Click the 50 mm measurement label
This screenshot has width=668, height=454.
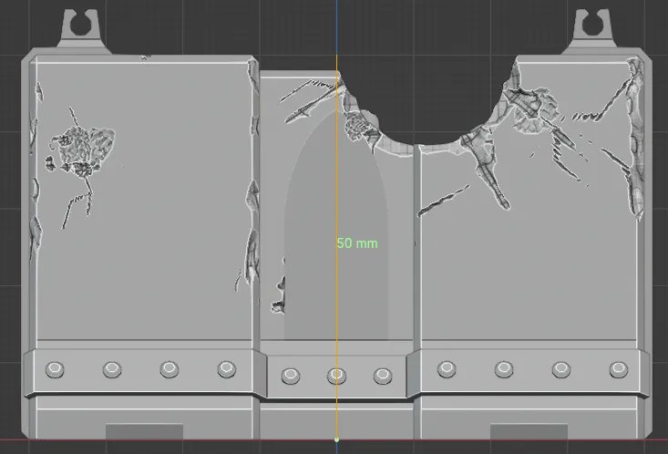356,243
